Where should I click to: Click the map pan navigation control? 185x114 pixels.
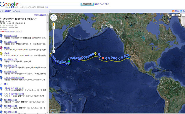point(53,18)
